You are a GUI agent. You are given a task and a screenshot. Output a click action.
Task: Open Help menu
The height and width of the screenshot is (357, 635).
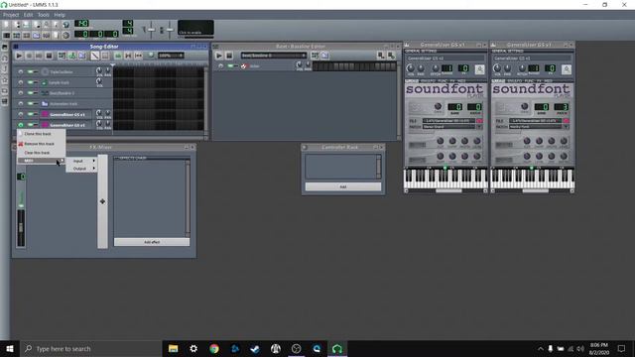point(60,15)
